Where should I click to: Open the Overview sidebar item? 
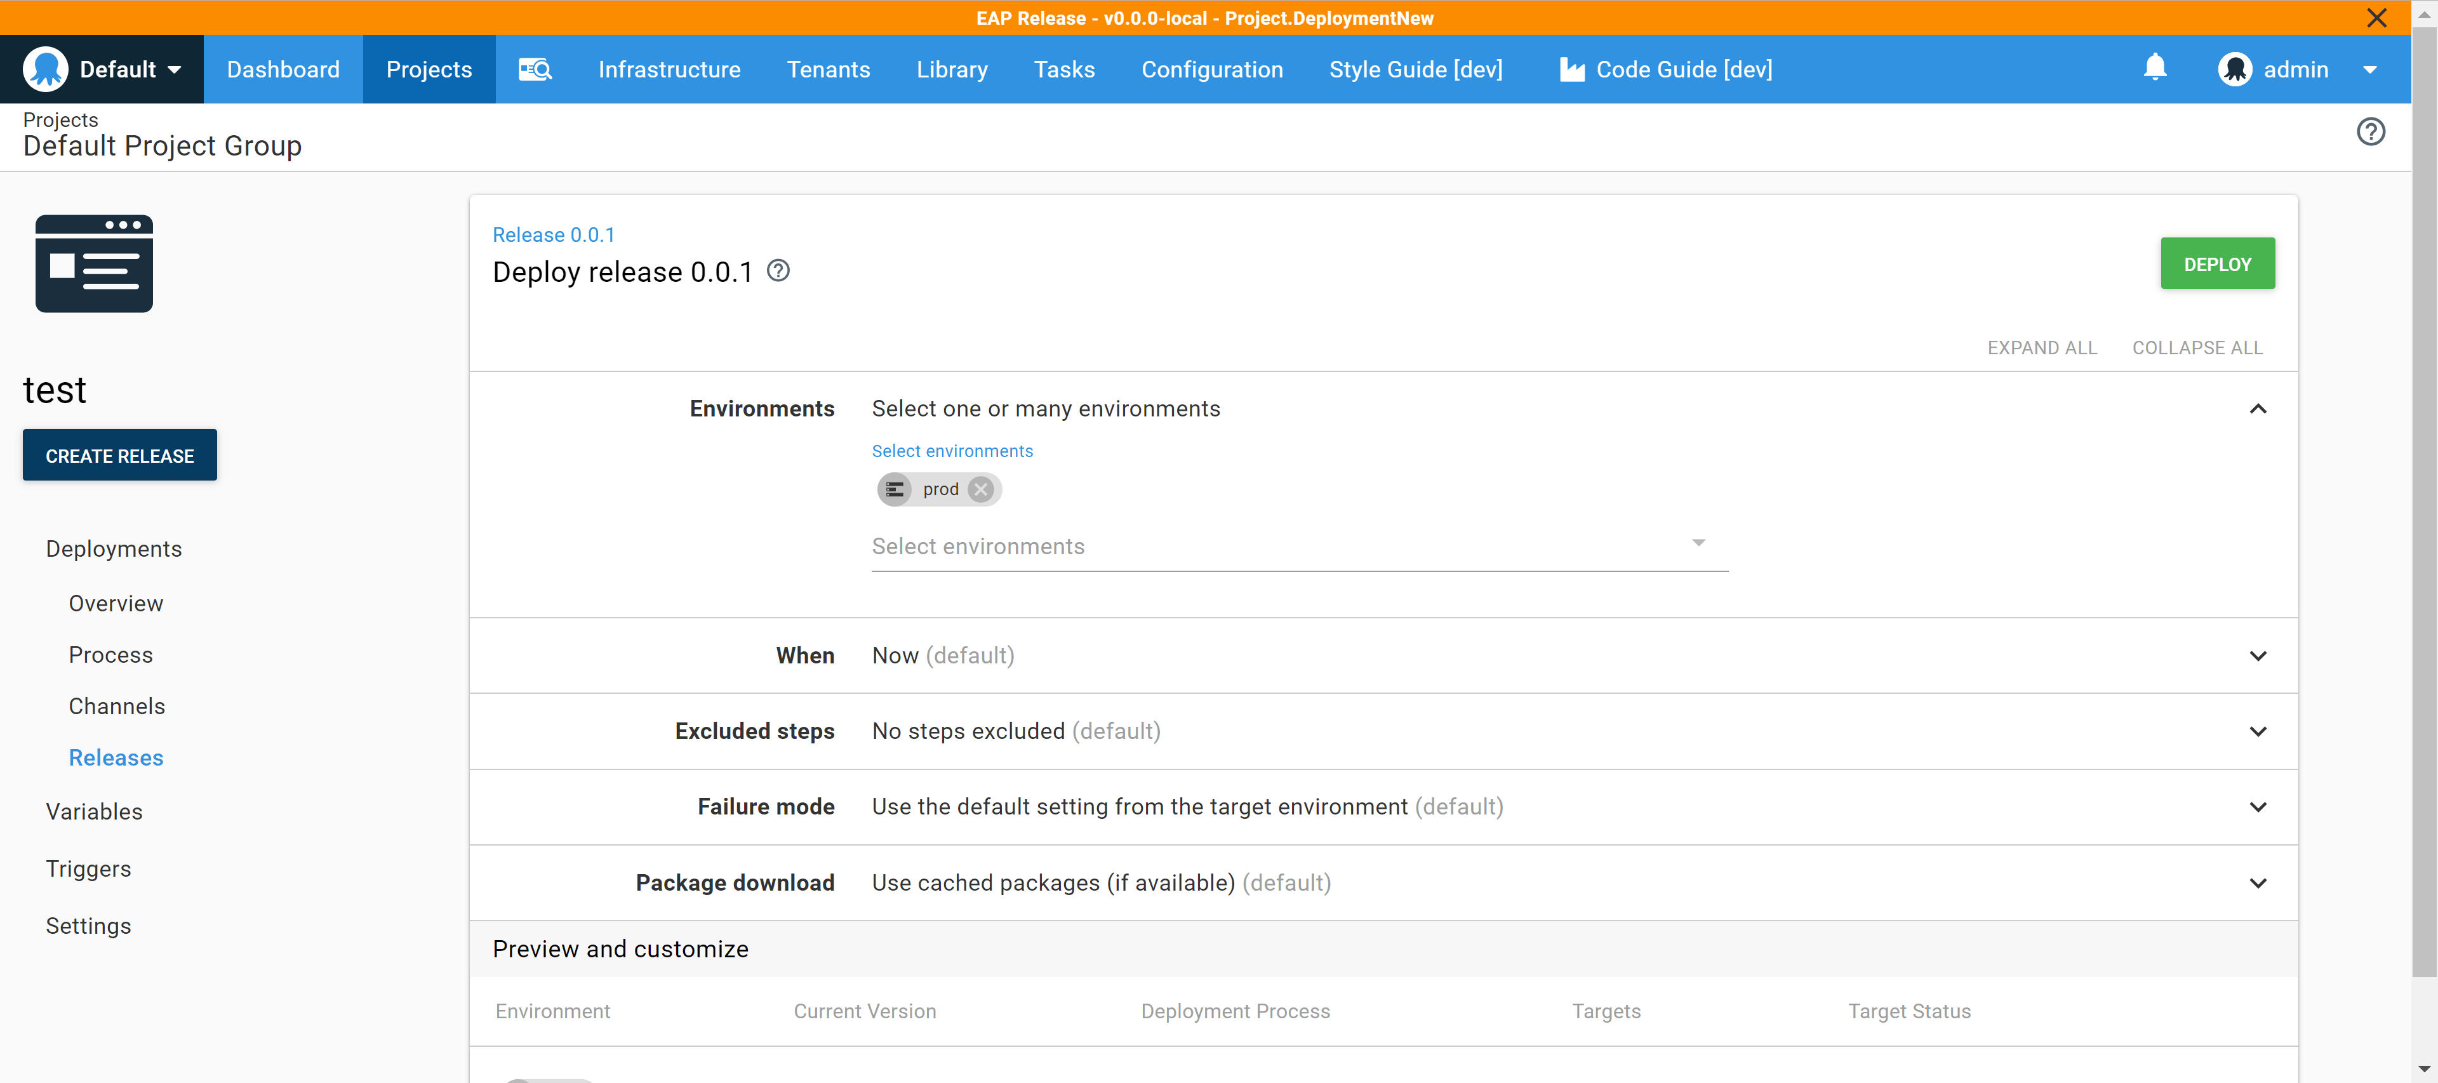(x=116, y=604)
